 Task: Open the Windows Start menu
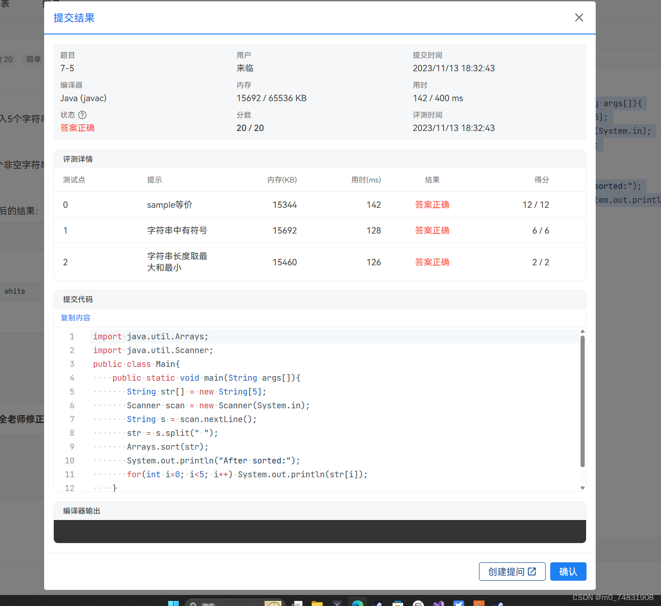(x=173, y=603)
